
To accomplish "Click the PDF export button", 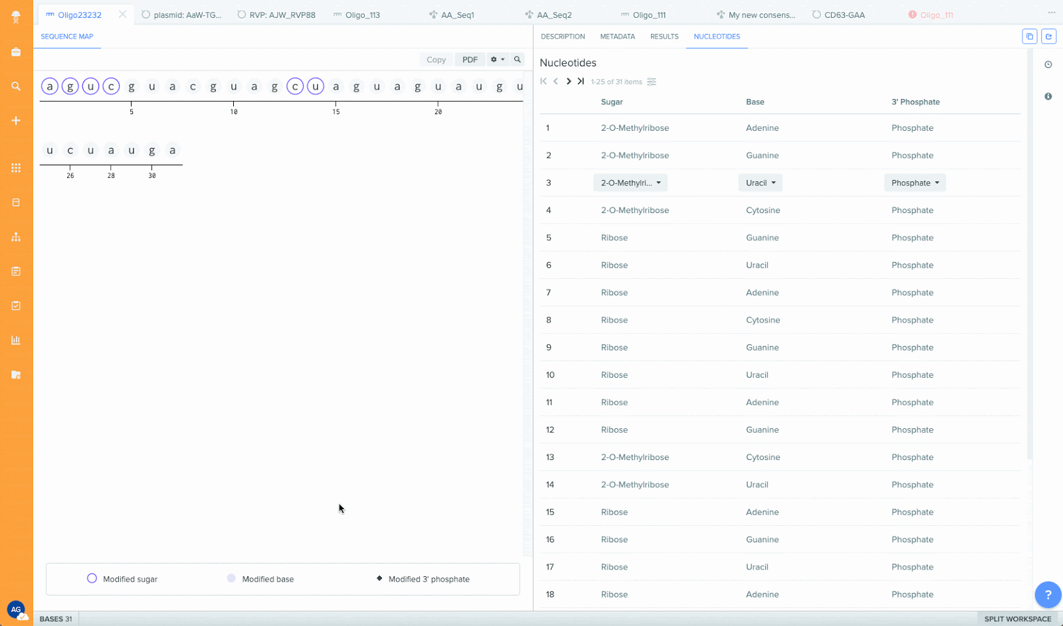I will 470,60.
